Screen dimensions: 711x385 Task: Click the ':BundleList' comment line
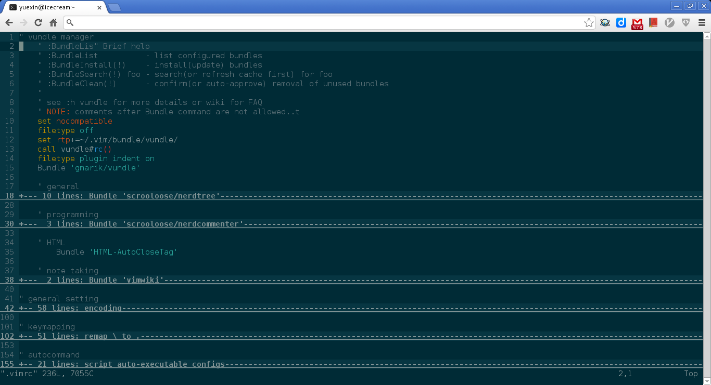pyautogui.click(x=150, y=56)
